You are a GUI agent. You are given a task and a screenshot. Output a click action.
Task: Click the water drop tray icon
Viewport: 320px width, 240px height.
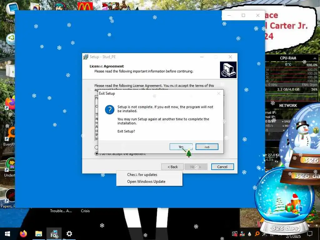click(x=249, y=234)
